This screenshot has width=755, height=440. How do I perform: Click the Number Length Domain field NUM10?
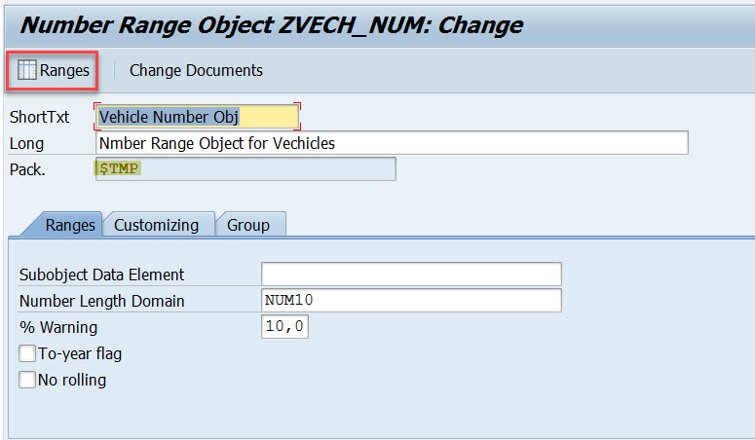pos(411,300)
